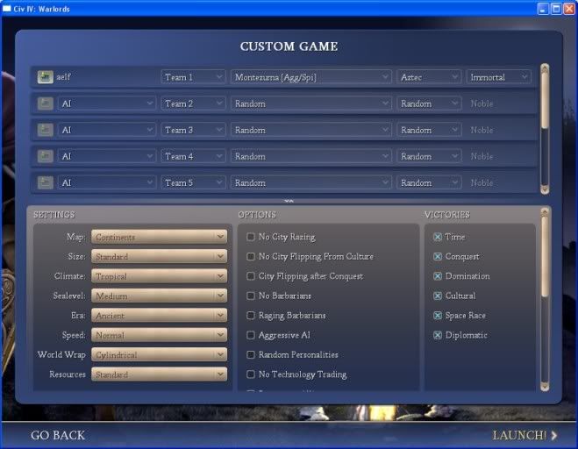Viewport: 578px width, 449px height.
Task: Click the player list scroll-down arrow
Action: [545, 189]
